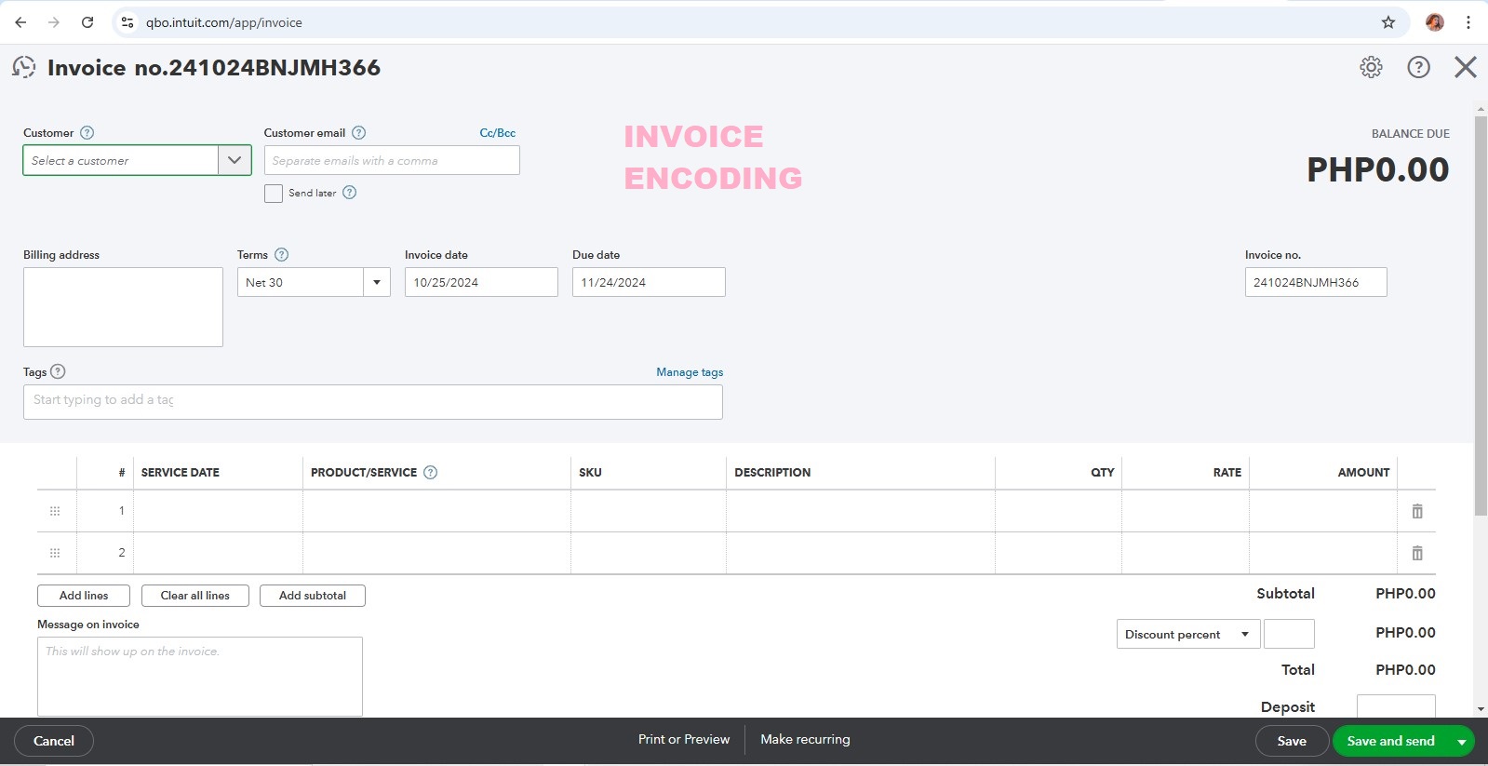This screenshot has height=766, width=1488.
Task: Click the Invoice no. field
Action: tap(1316, 282)
